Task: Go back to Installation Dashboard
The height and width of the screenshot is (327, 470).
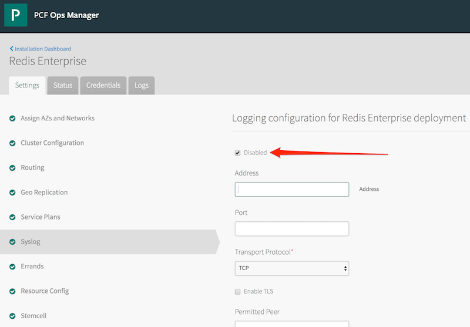Action: tap(42, 49)
